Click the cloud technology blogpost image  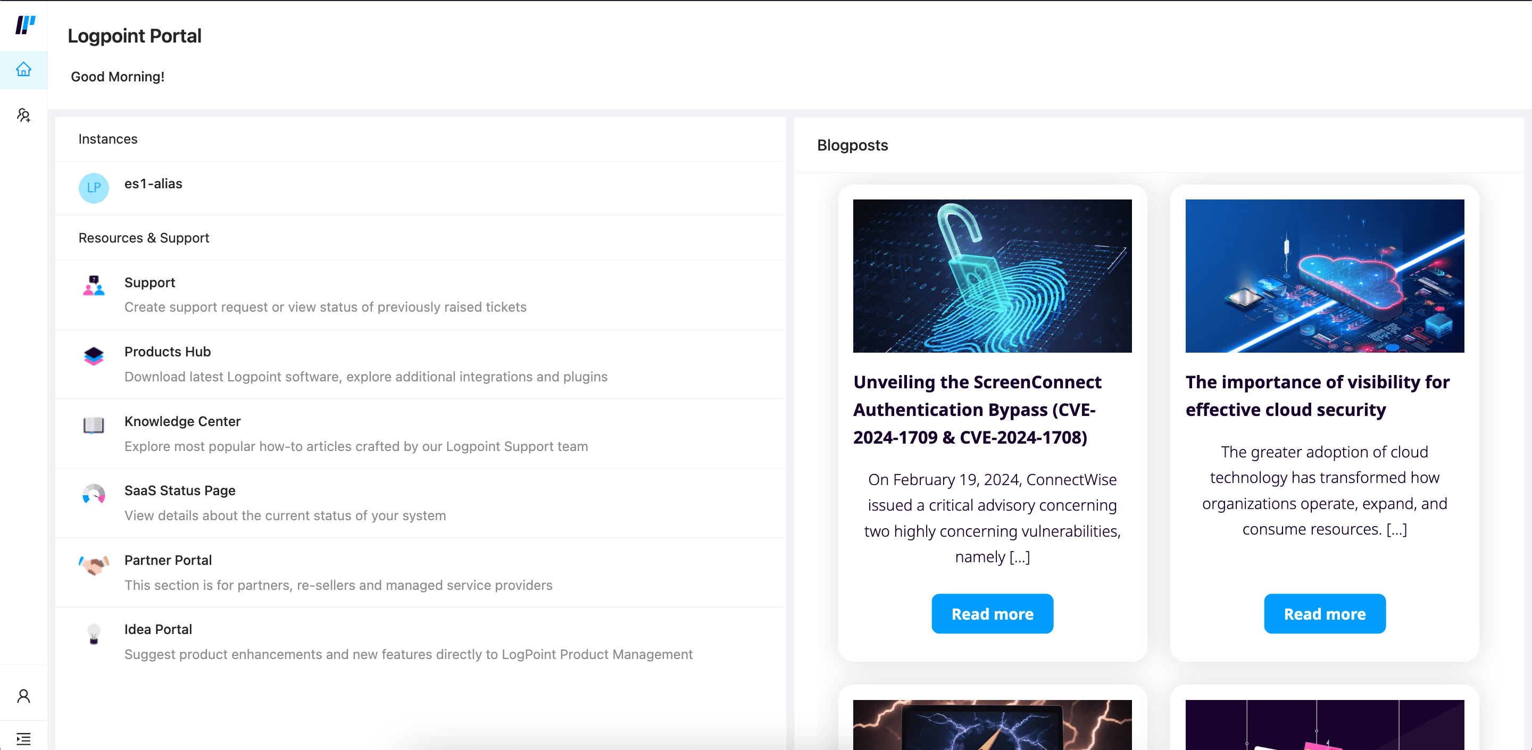click(1324, 275)
